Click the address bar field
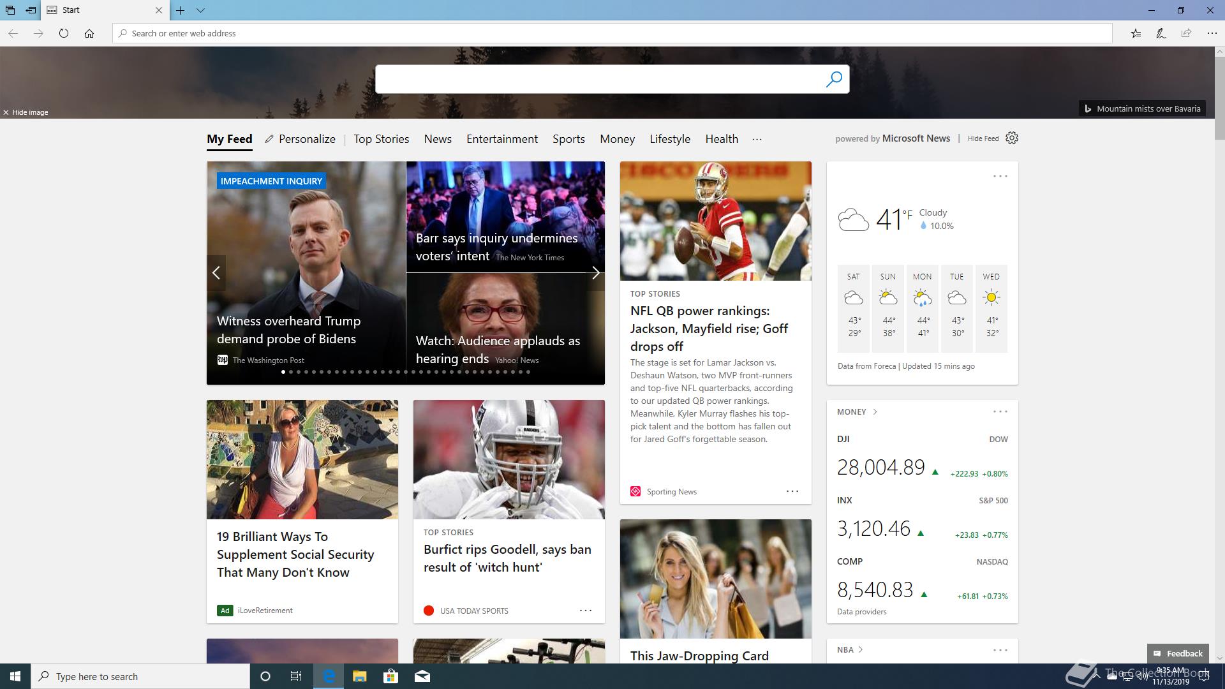The width and height of the screenshot is (1225, 689). (612, 33)
